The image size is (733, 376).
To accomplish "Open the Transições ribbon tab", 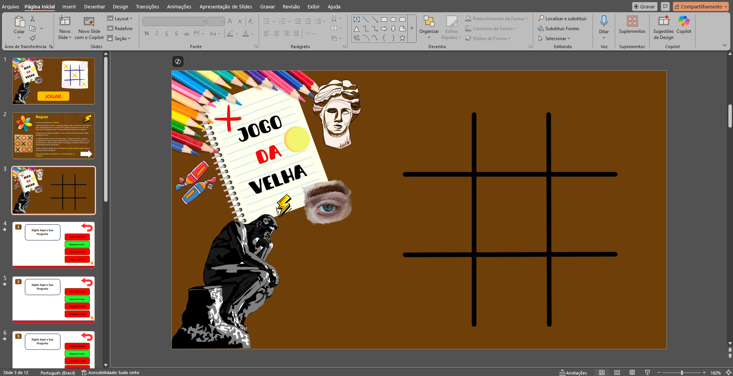I will [x=147, y=6].
